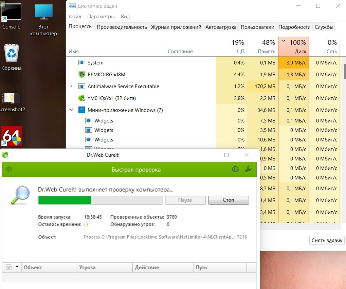Open the Screenshot2 desktop file
346x289 pixels.
coord(12,102)
